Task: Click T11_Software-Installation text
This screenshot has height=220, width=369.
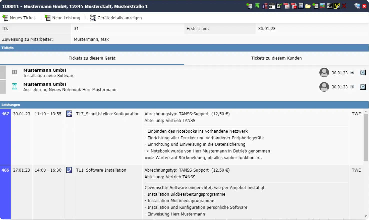Action: [x=101, y=170]
